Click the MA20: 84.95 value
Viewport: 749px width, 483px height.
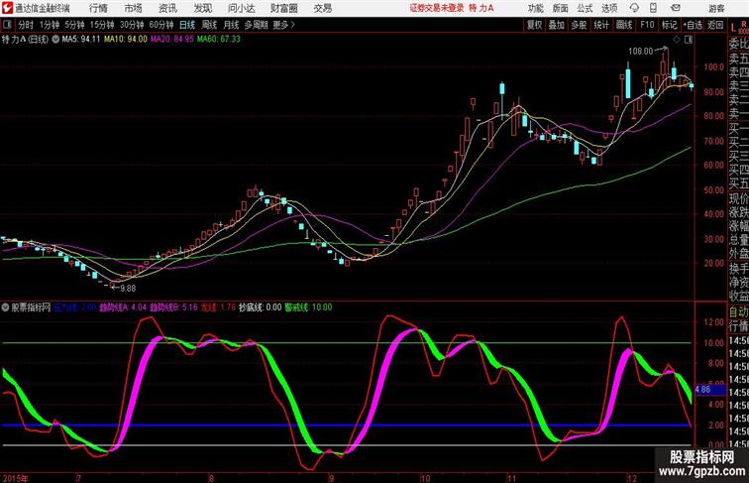pyautogui.click(x=172, y=40)
